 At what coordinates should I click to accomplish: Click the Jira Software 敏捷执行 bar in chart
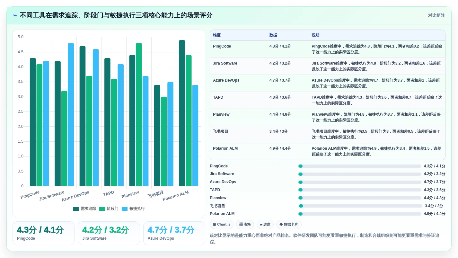pos(71,115)
